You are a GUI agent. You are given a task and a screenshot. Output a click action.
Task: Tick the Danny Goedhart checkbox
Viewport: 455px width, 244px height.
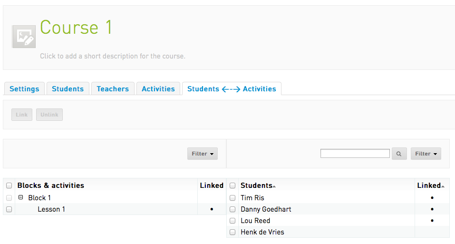click(232, 209)
